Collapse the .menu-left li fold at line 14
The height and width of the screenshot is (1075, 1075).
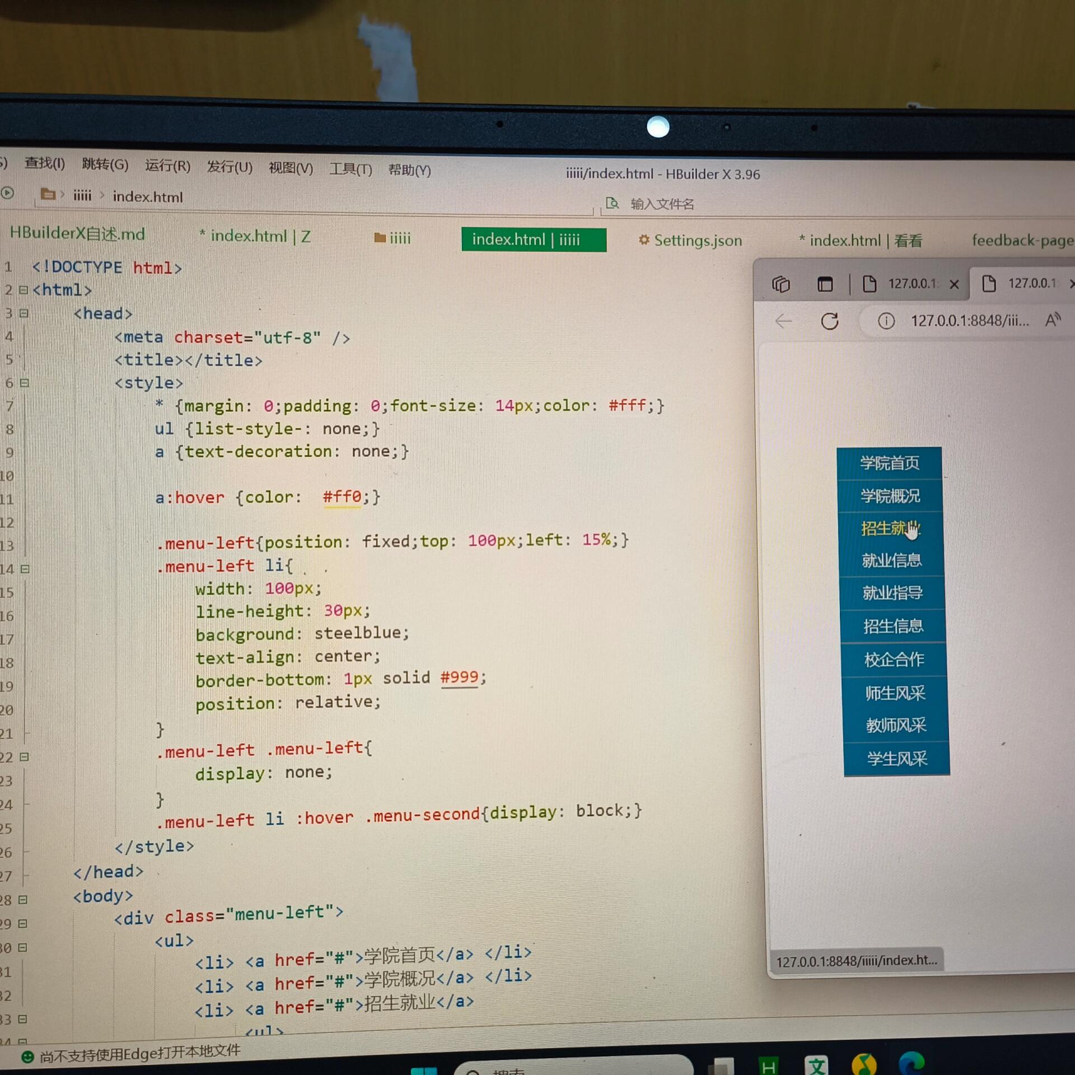(25, 569)
